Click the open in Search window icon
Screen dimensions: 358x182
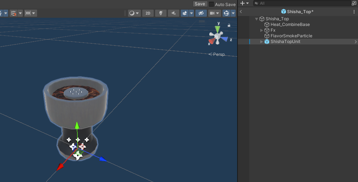tap(354, 3)
